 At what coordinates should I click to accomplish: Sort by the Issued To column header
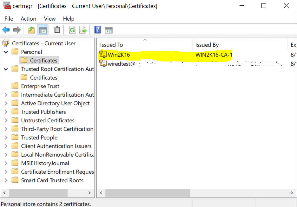144,45
